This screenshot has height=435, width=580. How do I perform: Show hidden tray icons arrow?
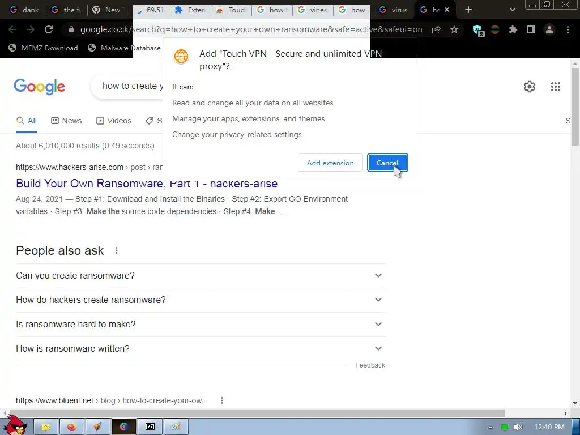pos(491,427)
